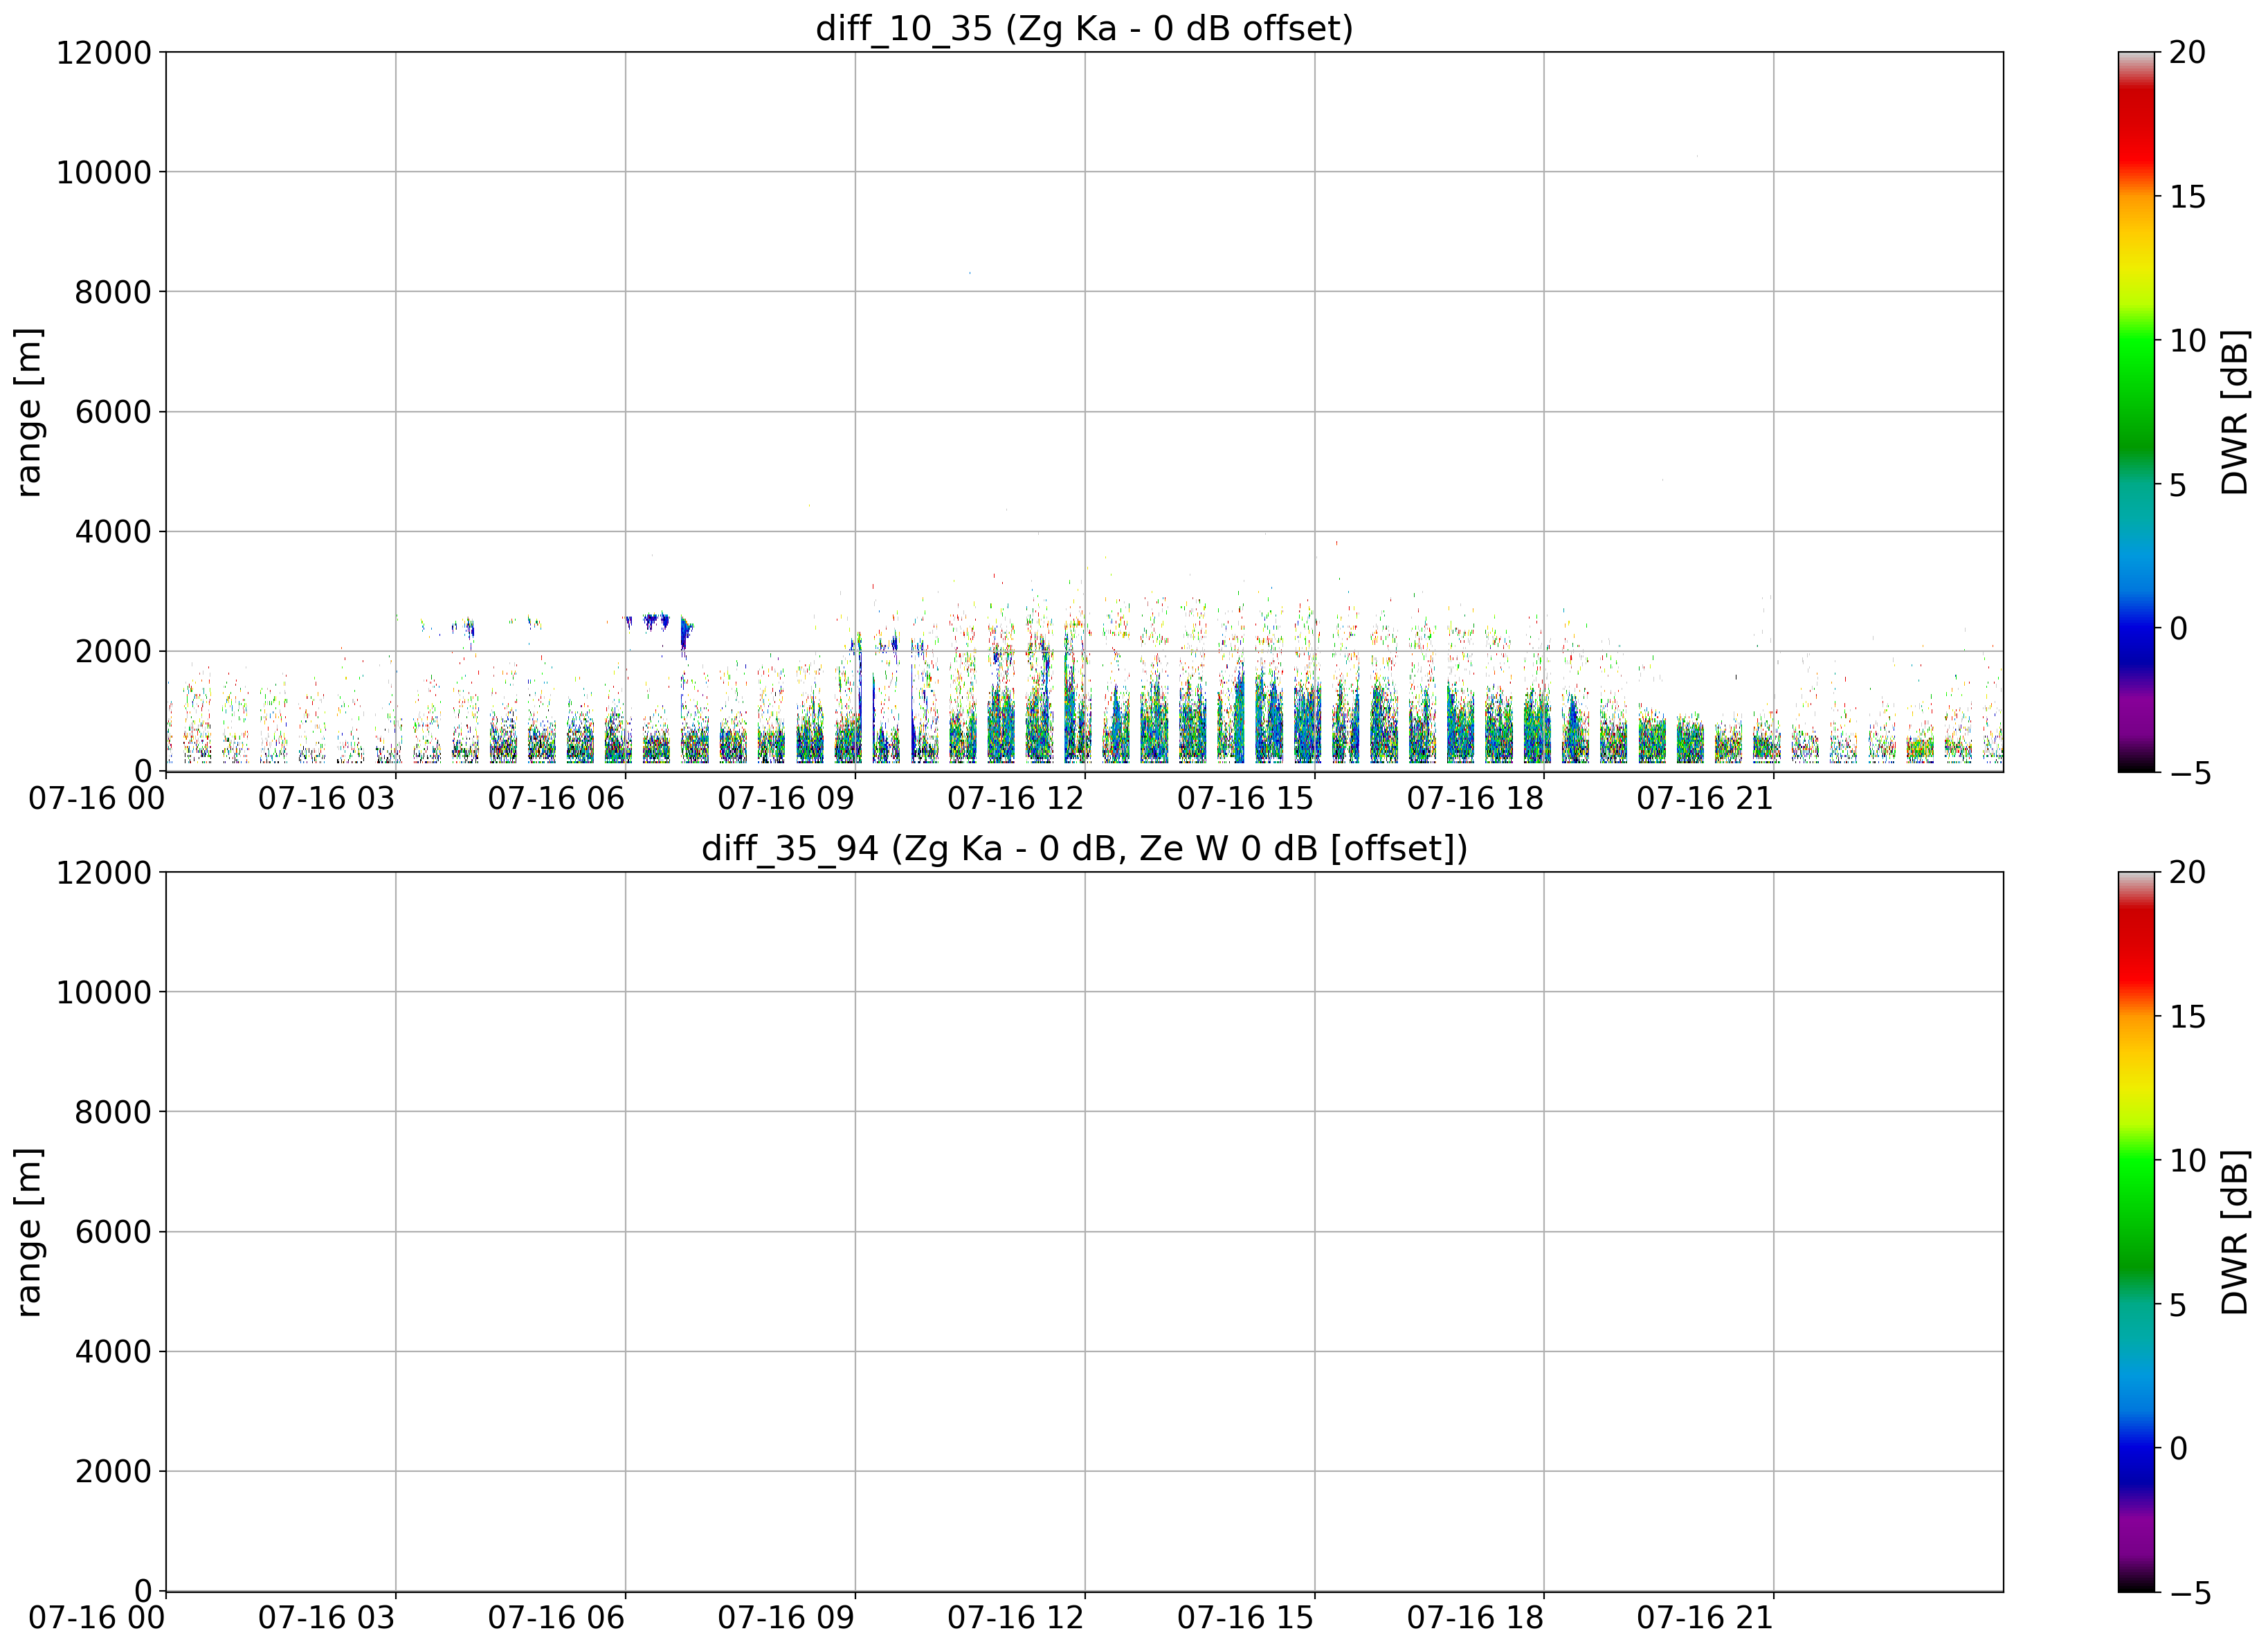Click the 5 tick on top colorbar
Screen dimensions: 2268x1649
[x=2178, y=485]
